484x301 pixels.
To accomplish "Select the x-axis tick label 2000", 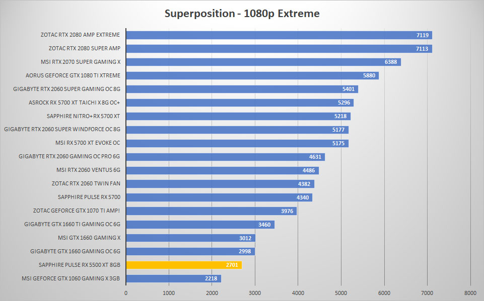I will coord(212,293).
